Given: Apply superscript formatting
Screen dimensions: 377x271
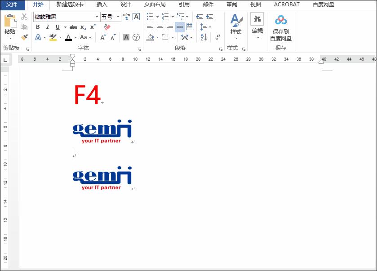Looking at the screenshot, I should coord(93,27).
